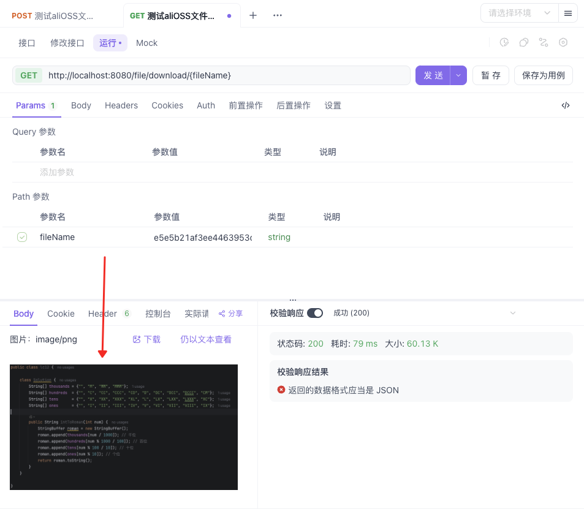Click the response image thumbnail

coord(123,426)
